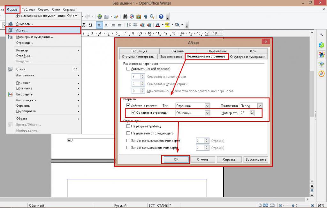
Task: Open the Тип dropdown showing Страница
Action: 193,106
